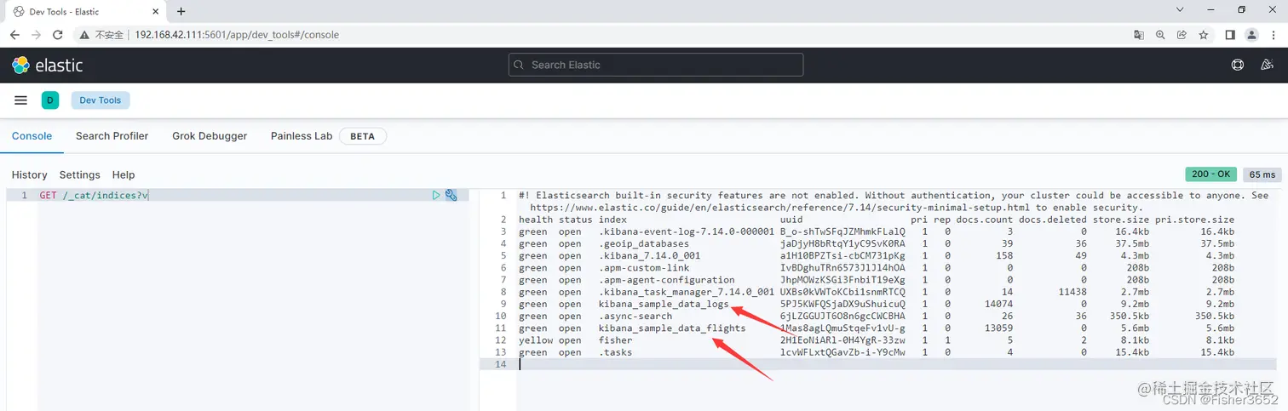Click the green D space avatar
Image resolution: width=1288 pixels, height=411 pixels.
pos(50,100)
